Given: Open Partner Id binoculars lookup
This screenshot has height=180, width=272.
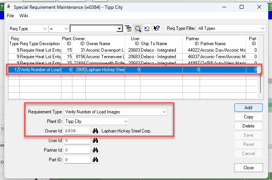Looking at the screenshot, I should 95,150.
